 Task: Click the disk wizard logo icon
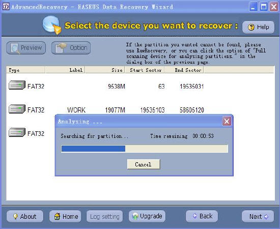click(x=52, y=25)
